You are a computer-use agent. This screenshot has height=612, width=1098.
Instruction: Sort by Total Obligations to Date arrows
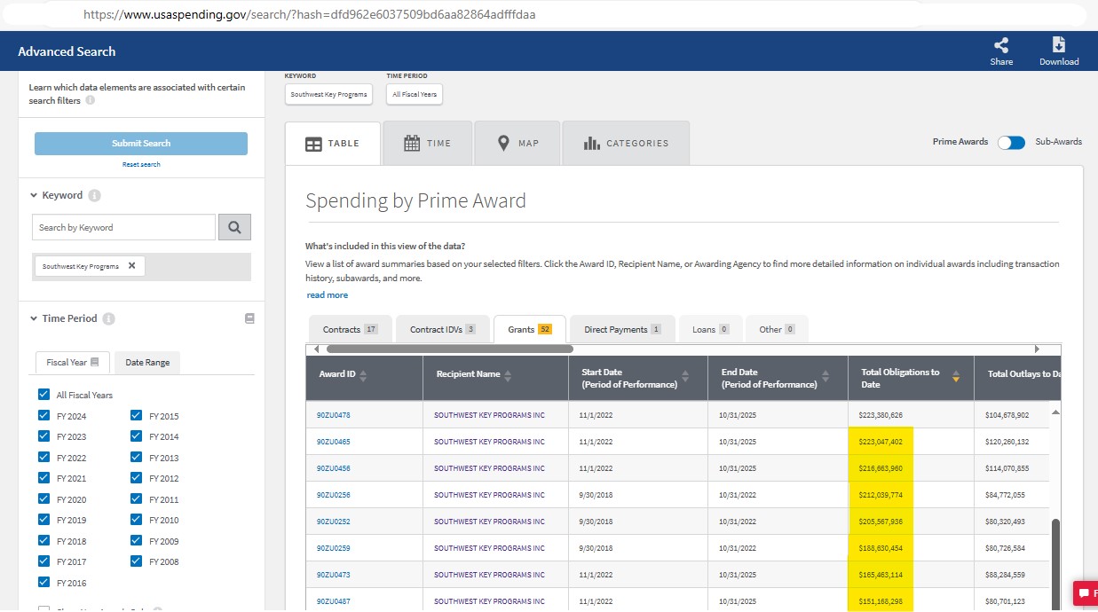click(x=956, y=376)
